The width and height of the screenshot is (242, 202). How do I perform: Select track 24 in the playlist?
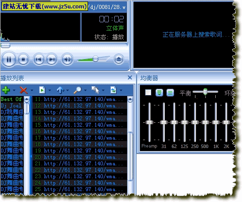80,183
